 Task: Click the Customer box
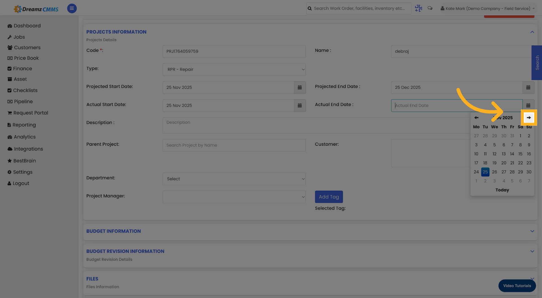[x=430, y=153]
